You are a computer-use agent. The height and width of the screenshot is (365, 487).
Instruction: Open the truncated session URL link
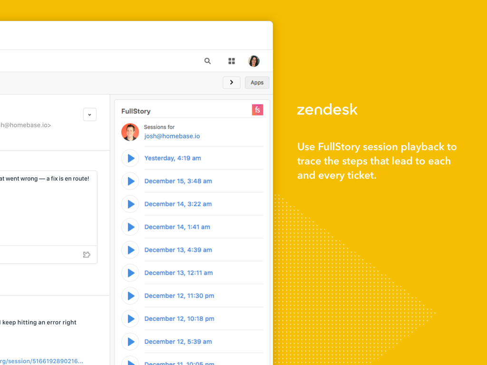42,361
